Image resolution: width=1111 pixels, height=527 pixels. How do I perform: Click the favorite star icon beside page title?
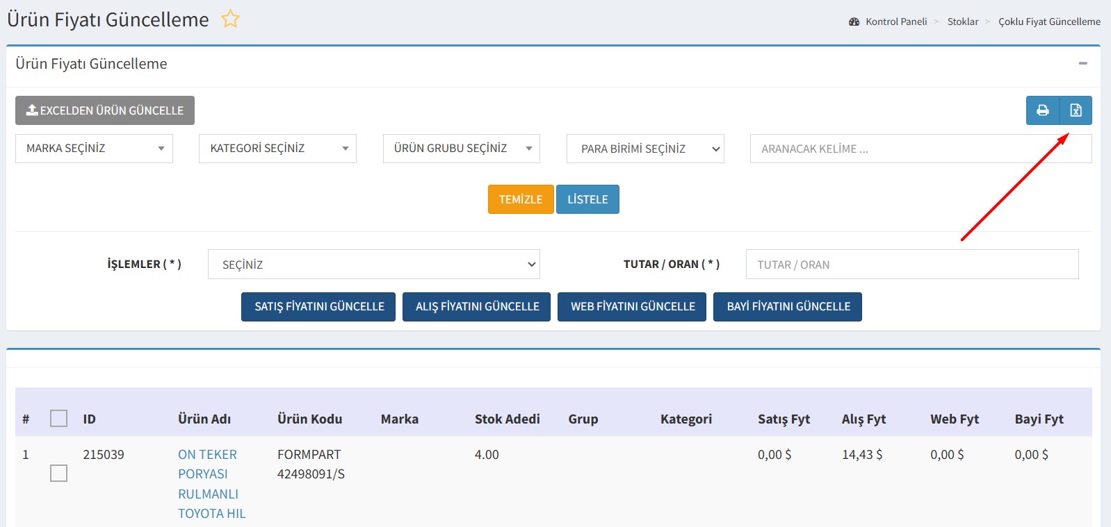tap(230, 19)
